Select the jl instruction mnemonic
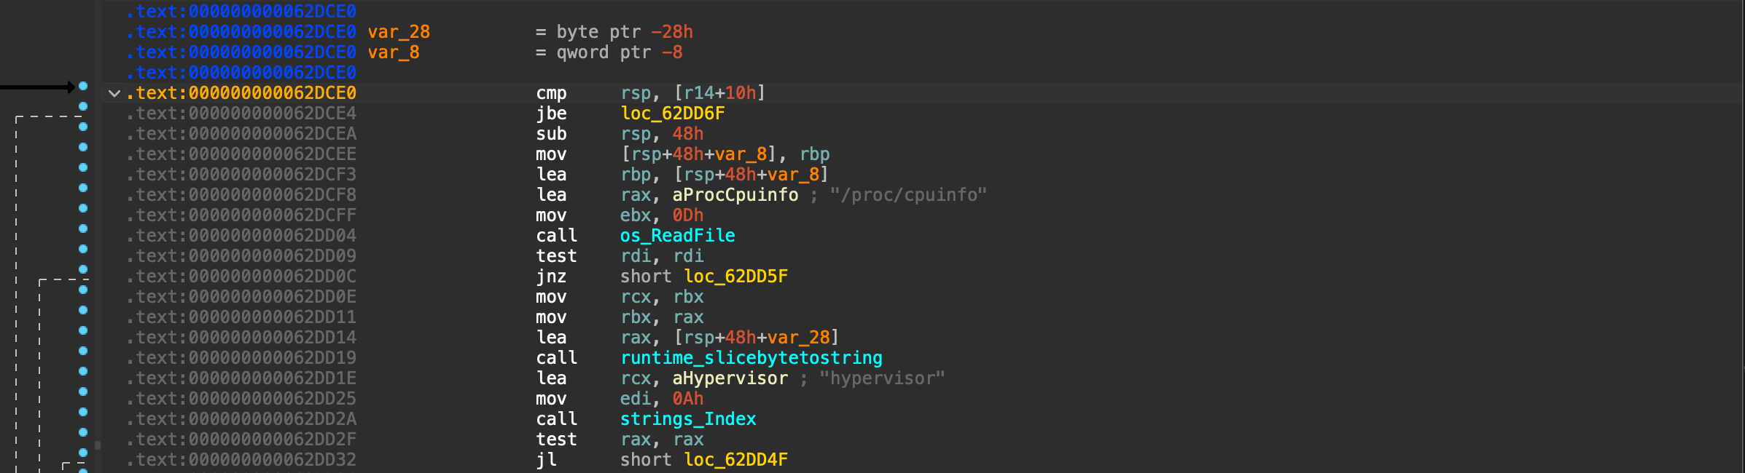 pos(546,460)
